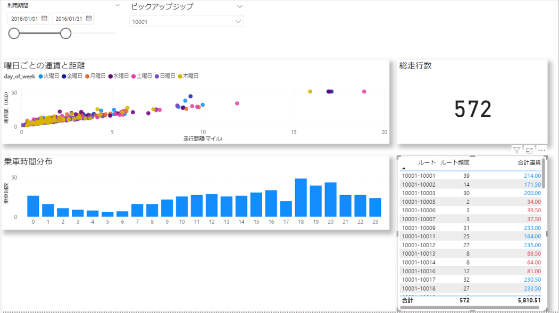This screenshot has height=313, width=559.
Task: Click the 火曜日 legend marker
Action: [40, 76]
